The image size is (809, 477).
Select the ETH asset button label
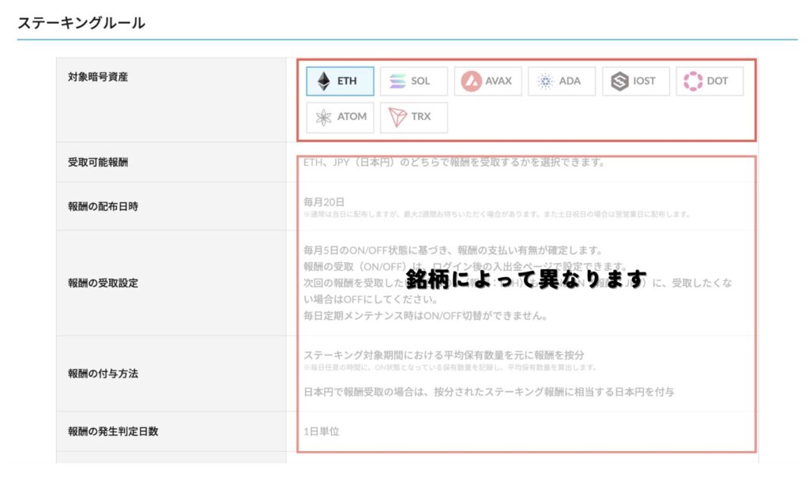tap(347, 81)
